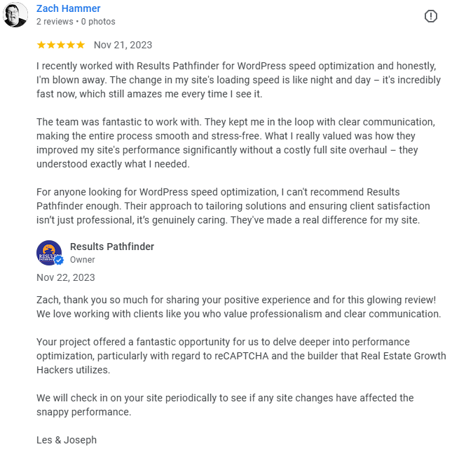Click the fifth star of the rating
This screenshot has height=449, width=452.
point(81,45)
